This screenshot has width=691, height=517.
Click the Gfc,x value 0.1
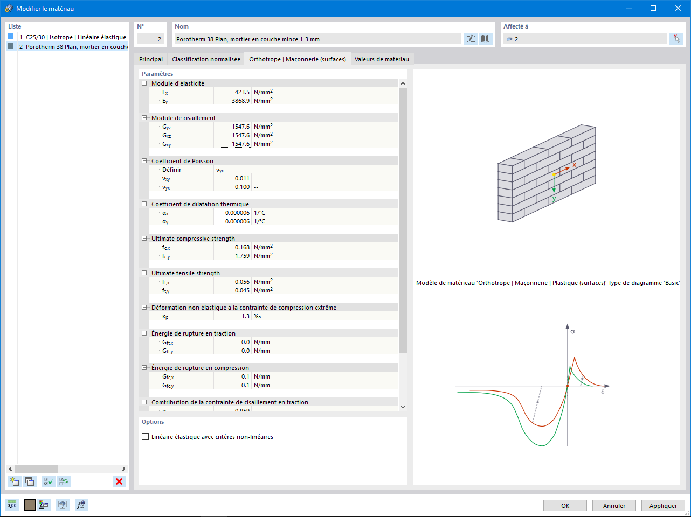coord(232,376)
